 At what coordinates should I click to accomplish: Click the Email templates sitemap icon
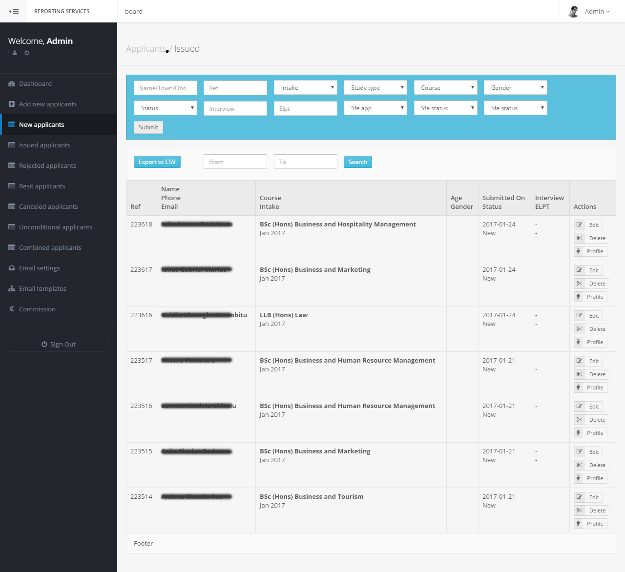[x=12, y=289]
